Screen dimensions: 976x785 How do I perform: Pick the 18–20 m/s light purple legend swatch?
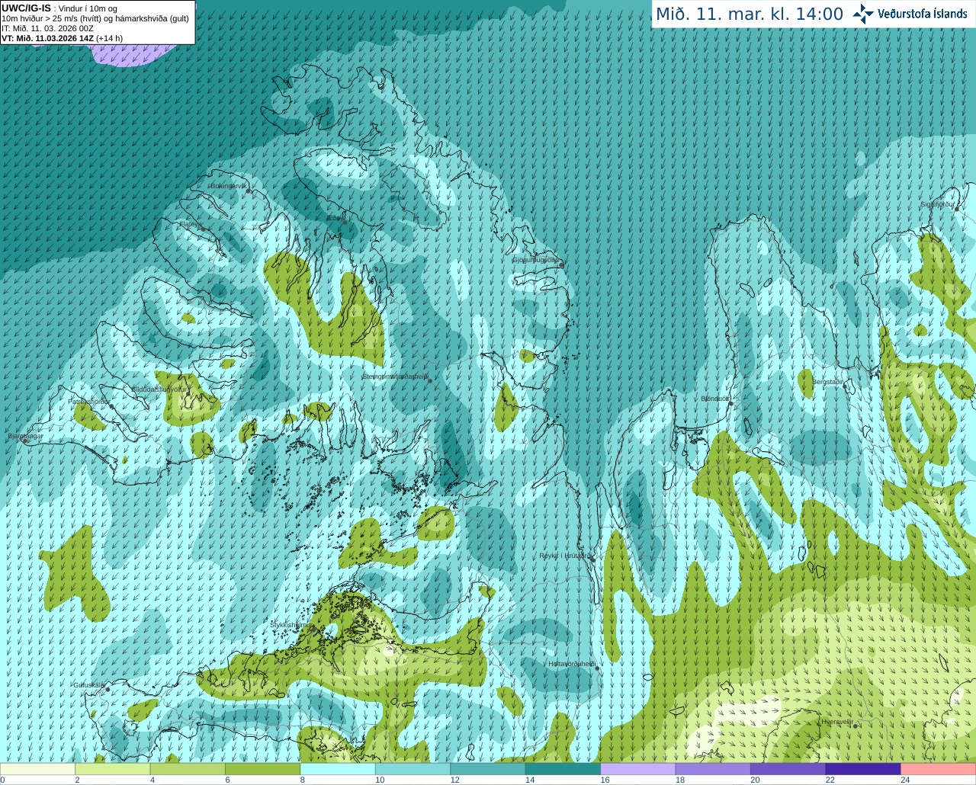pyautogui.click(x=713, y=769)
